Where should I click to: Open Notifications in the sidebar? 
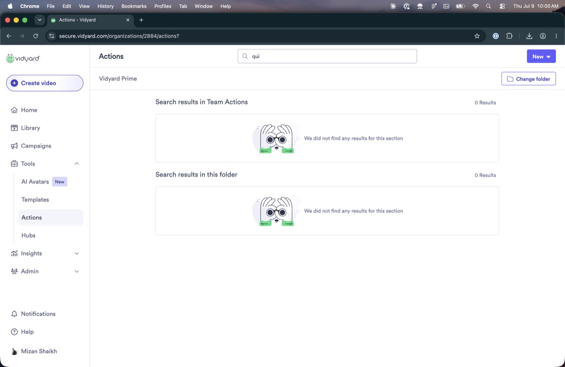[38, 314]
